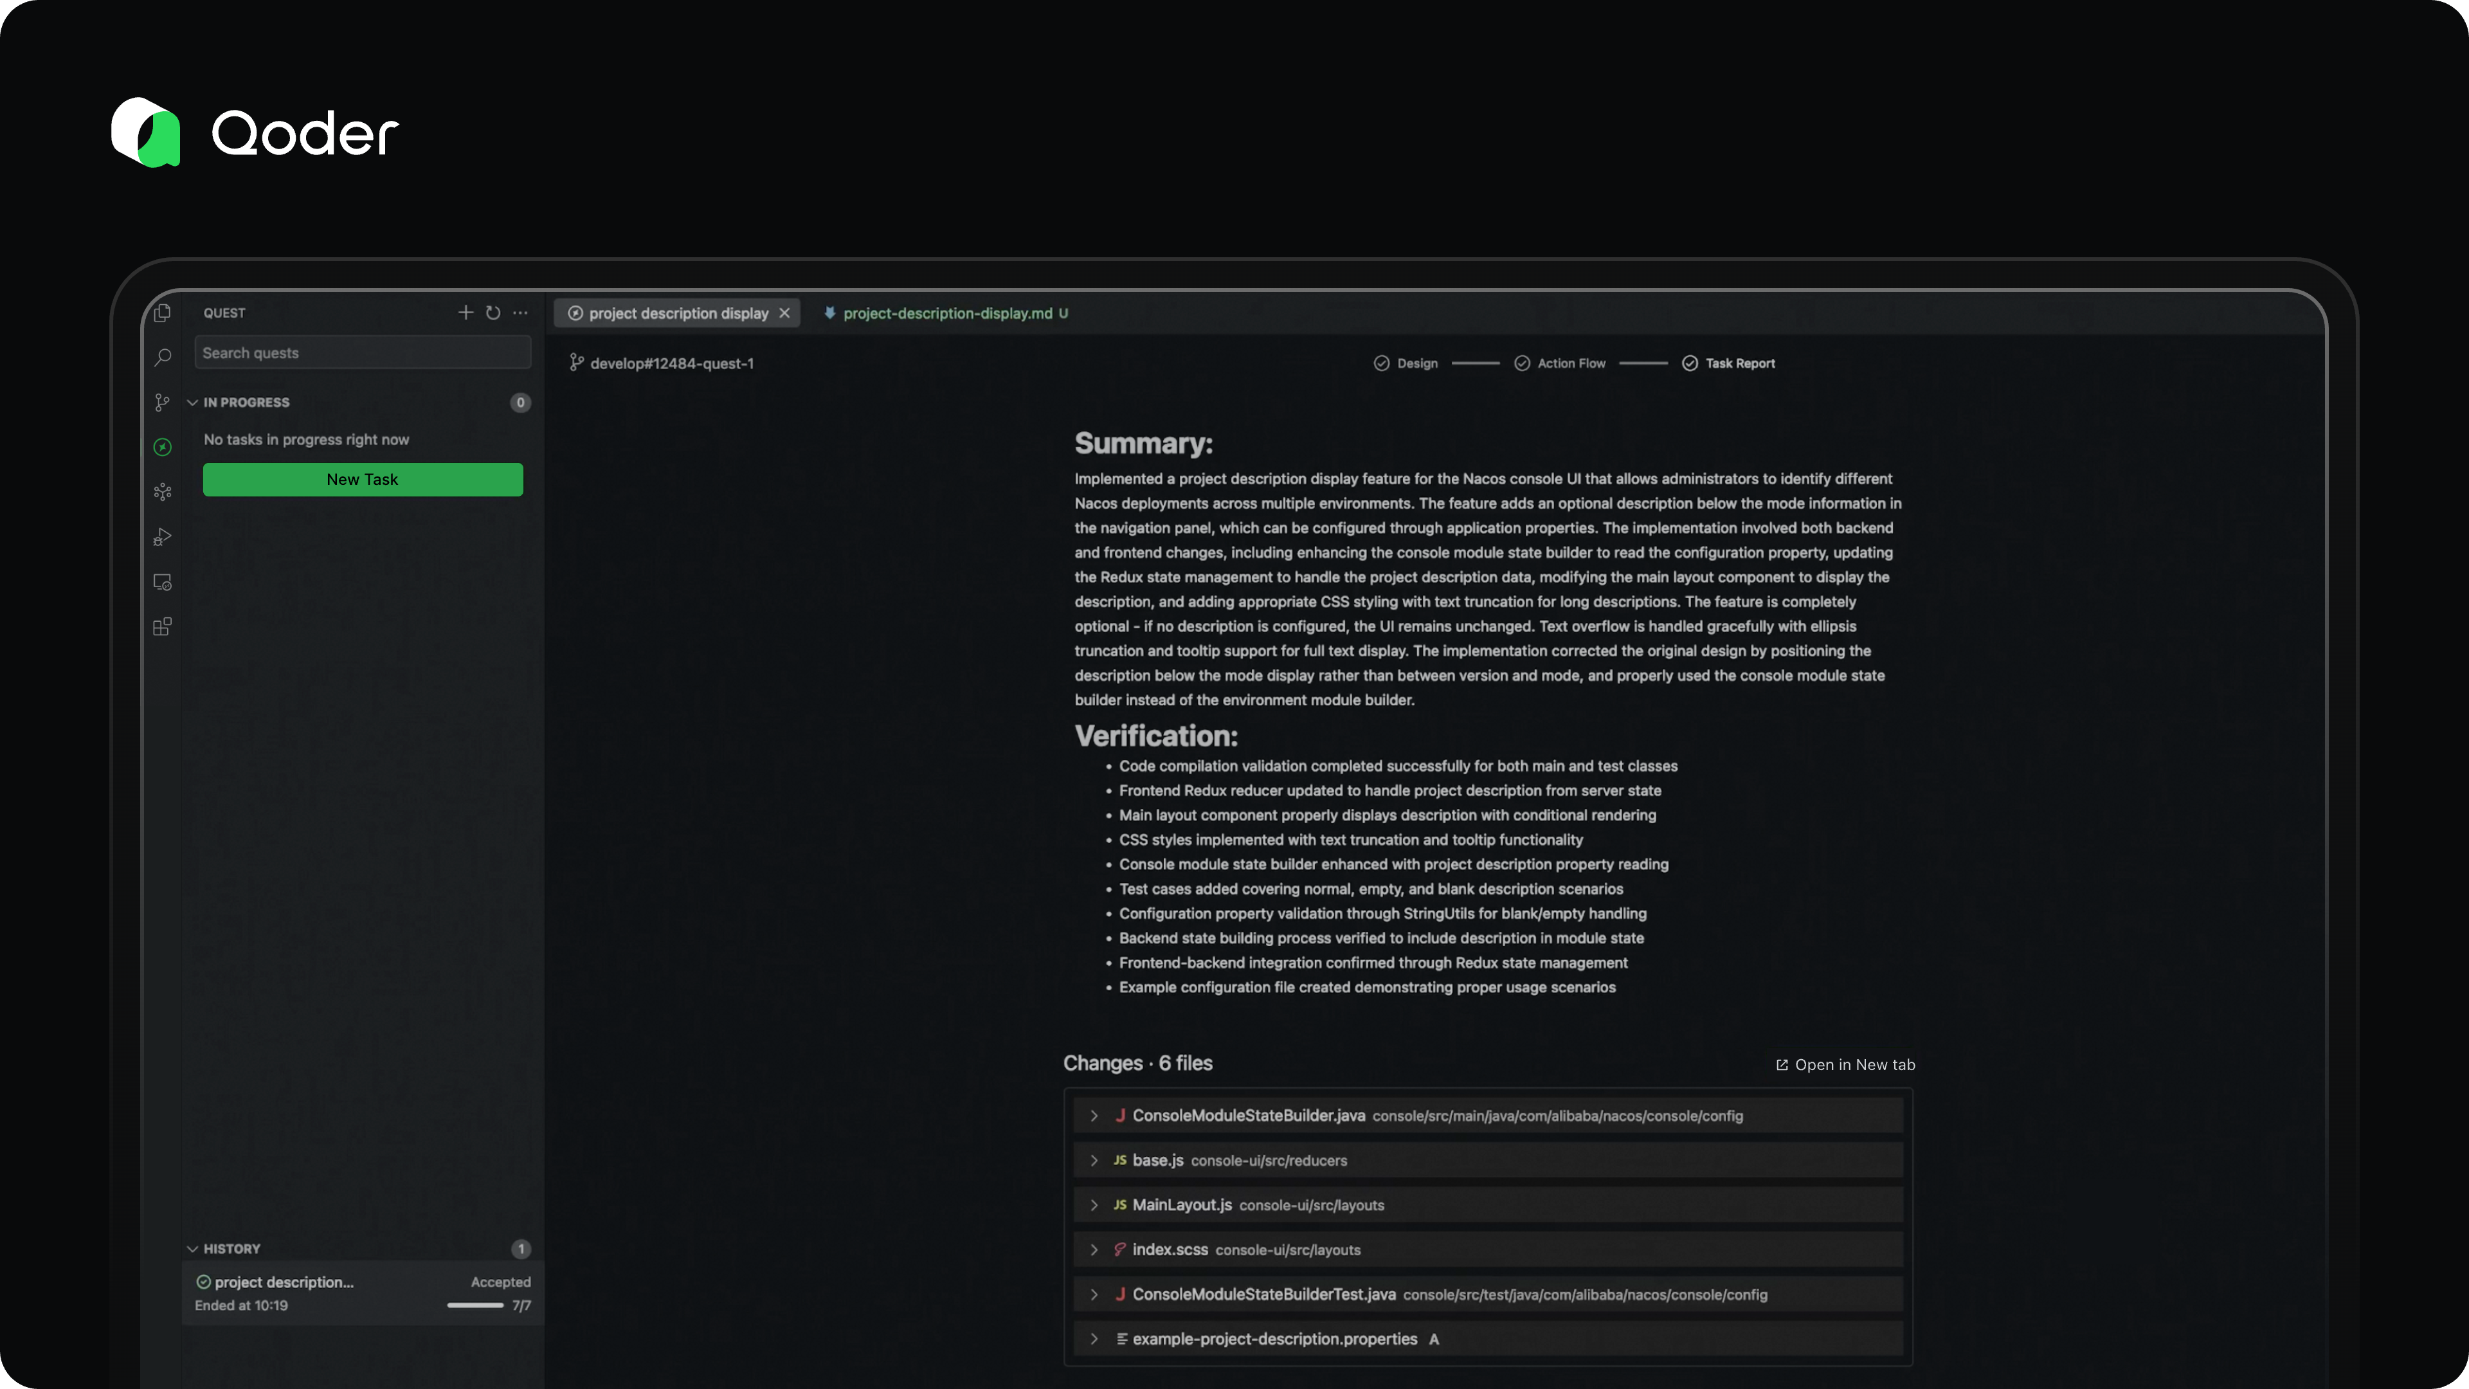
Task: Collapse the History section
Action: (193, 1249)
